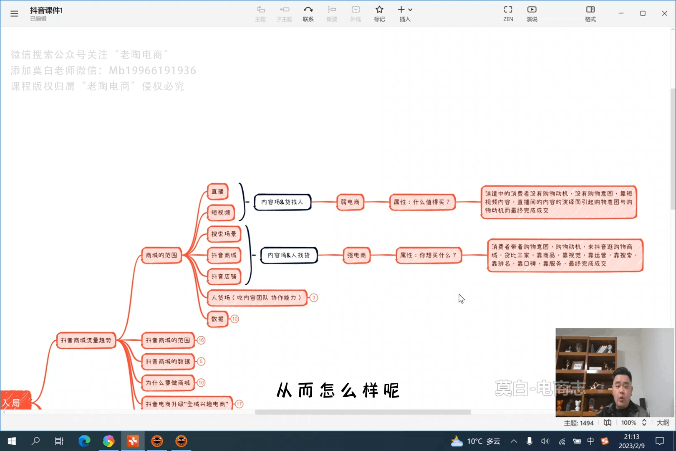Expand badge 5 next to 抖音商城的数据
This screenshot has height=451, width=676.
click(x=201, y=362)
